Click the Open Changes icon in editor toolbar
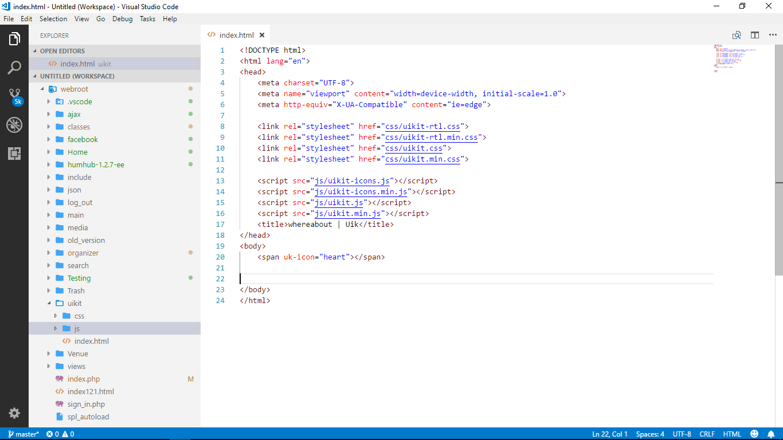This screenshot has height=440, width=783. (737, 35)
